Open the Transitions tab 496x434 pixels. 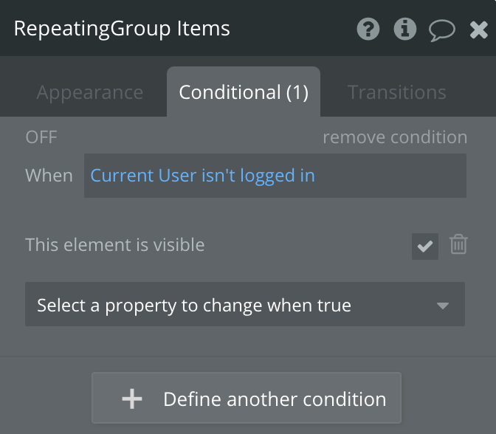(x=397, y=92)
